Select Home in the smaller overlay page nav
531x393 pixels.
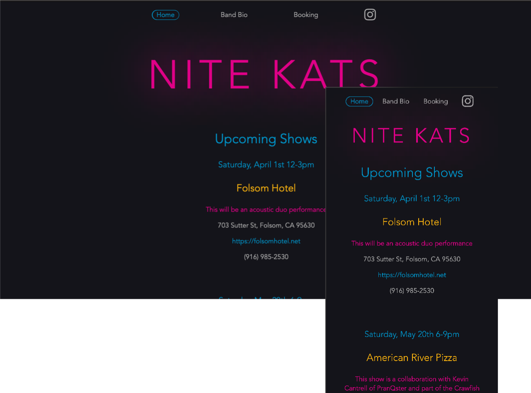point(359,102)
